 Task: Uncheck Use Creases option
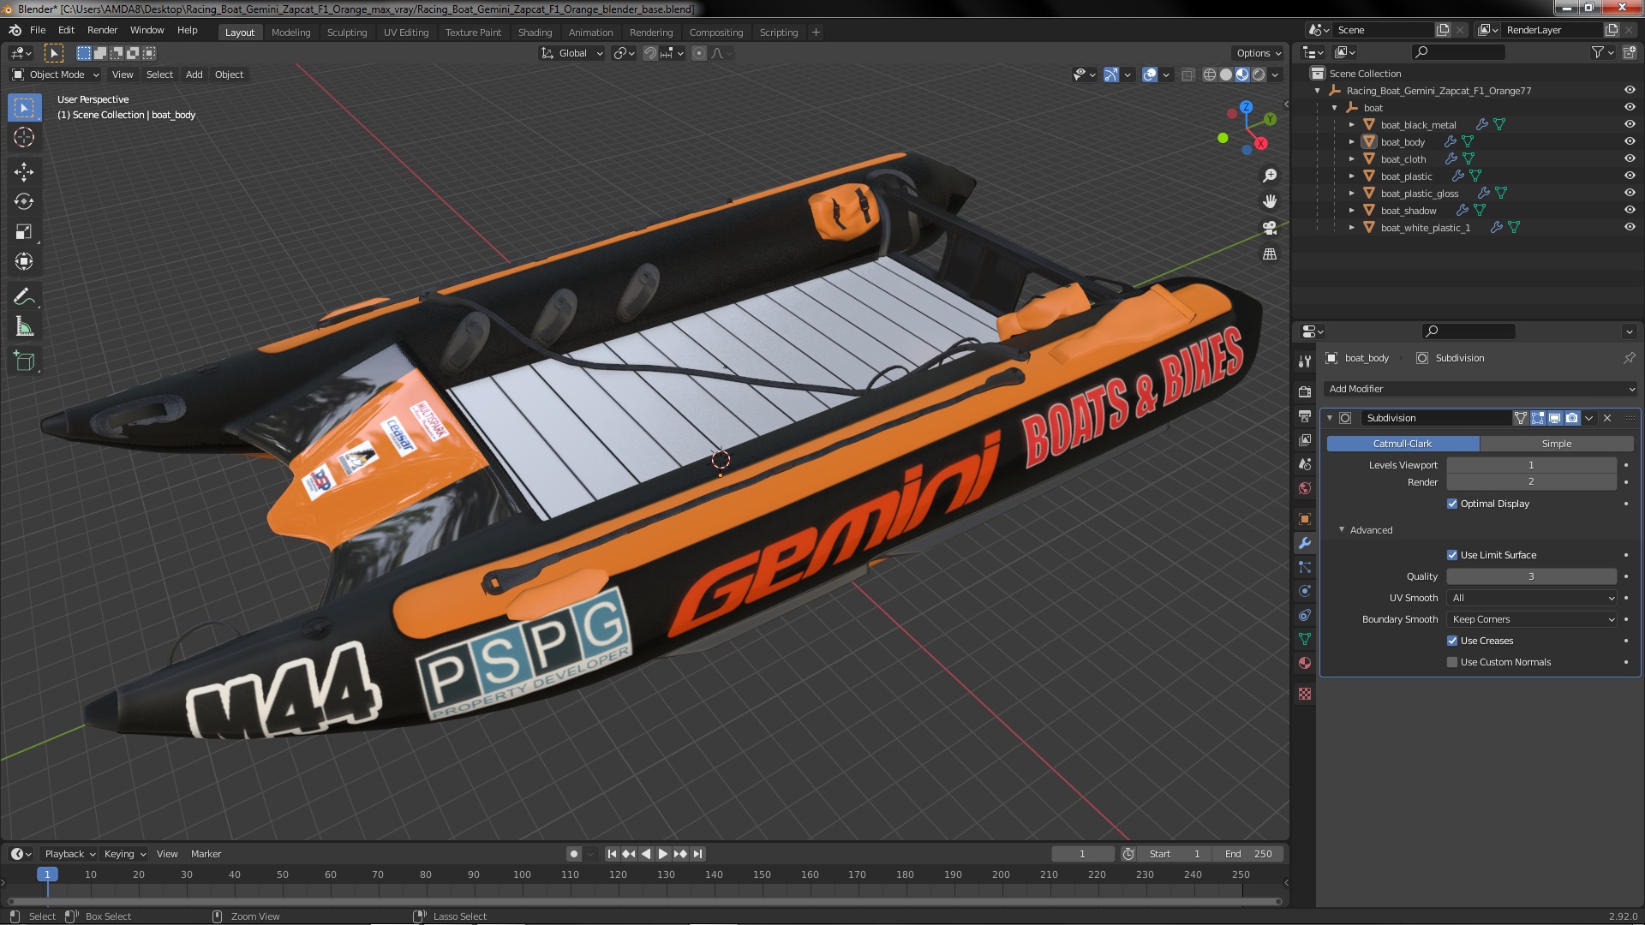coord(1452,641)
